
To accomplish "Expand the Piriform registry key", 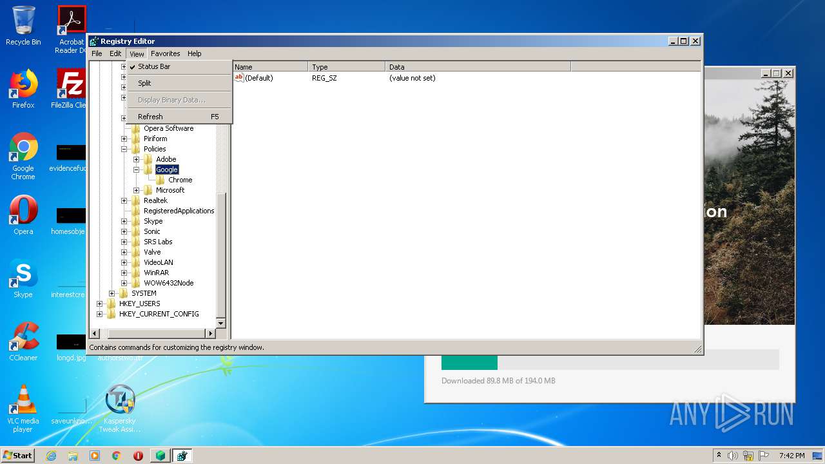I will pos(124,139).
